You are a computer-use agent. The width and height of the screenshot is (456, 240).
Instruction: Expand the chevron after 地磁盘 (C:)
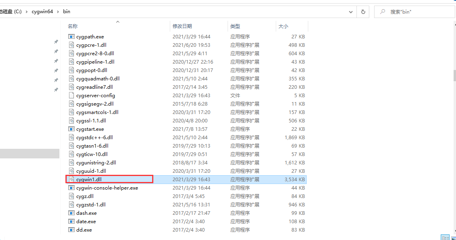coord(27,12)
